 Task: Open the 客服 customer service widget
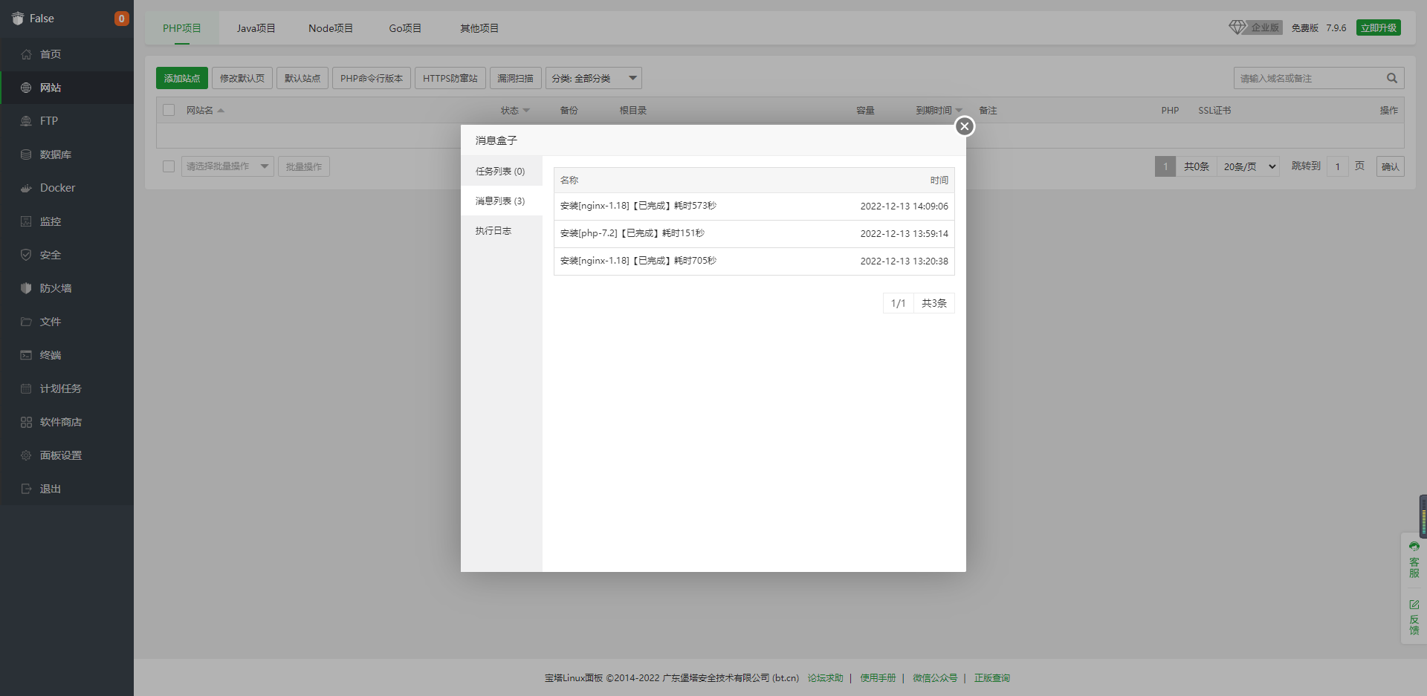[x=1414, y=560]
